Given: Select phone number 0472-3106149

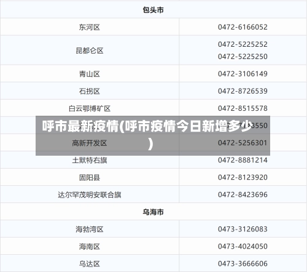Looking at the screenshot, I should 243,74.
